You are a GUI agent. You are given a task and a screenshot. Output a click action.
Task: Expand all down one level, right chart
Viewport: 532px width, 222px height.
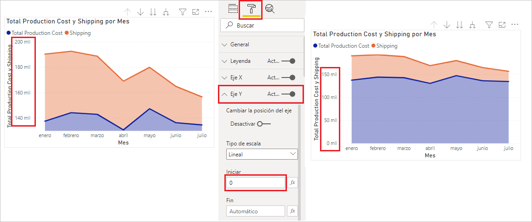pos(472,24)
